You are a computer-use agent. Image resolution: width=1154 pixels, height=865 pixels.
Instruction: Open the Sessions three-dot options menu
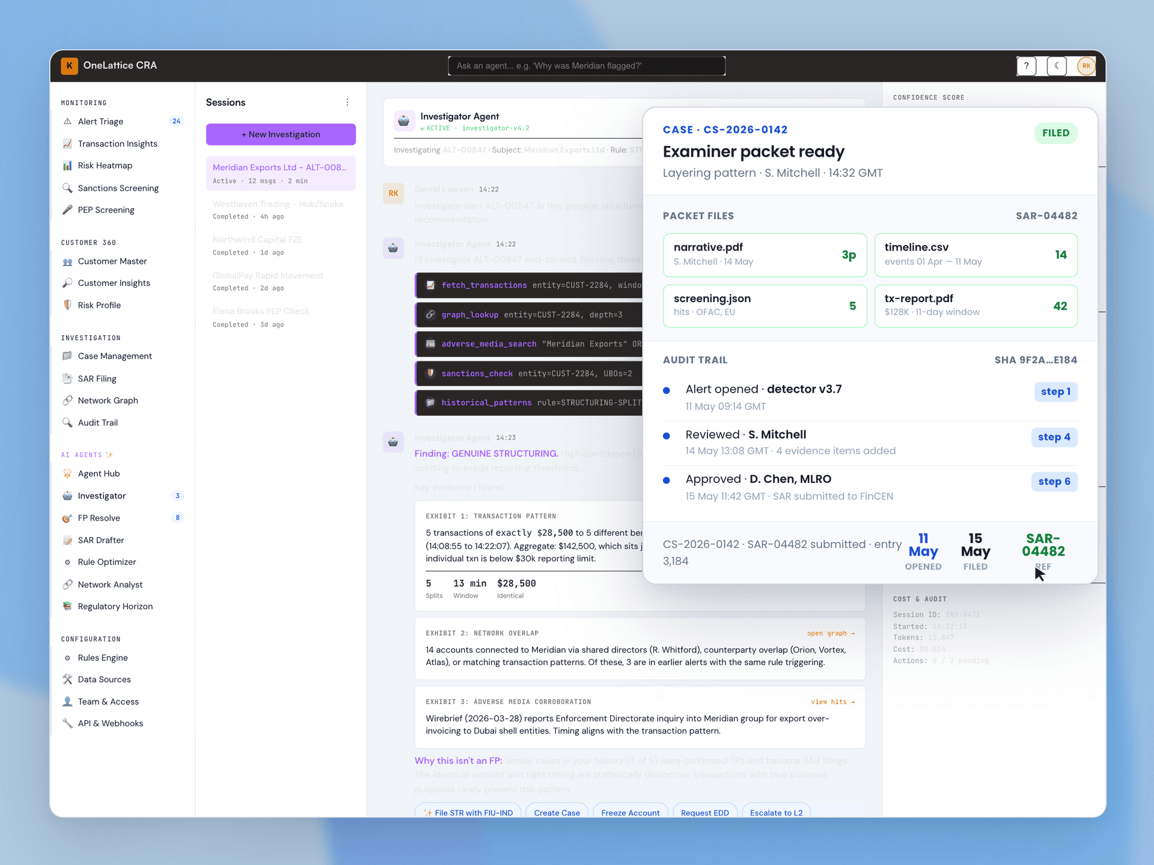coord(347,102)
